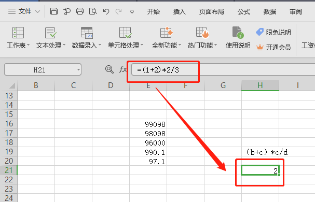The height and width of the screenshot is (202, 315).
Task: Click the print preview icon
Action: point(93,11)
